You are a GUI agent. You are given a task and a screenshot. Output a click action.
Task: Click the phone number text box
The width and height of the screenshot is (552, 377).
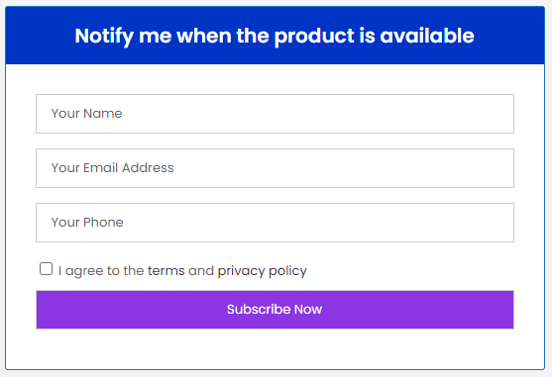pos(275,223)
